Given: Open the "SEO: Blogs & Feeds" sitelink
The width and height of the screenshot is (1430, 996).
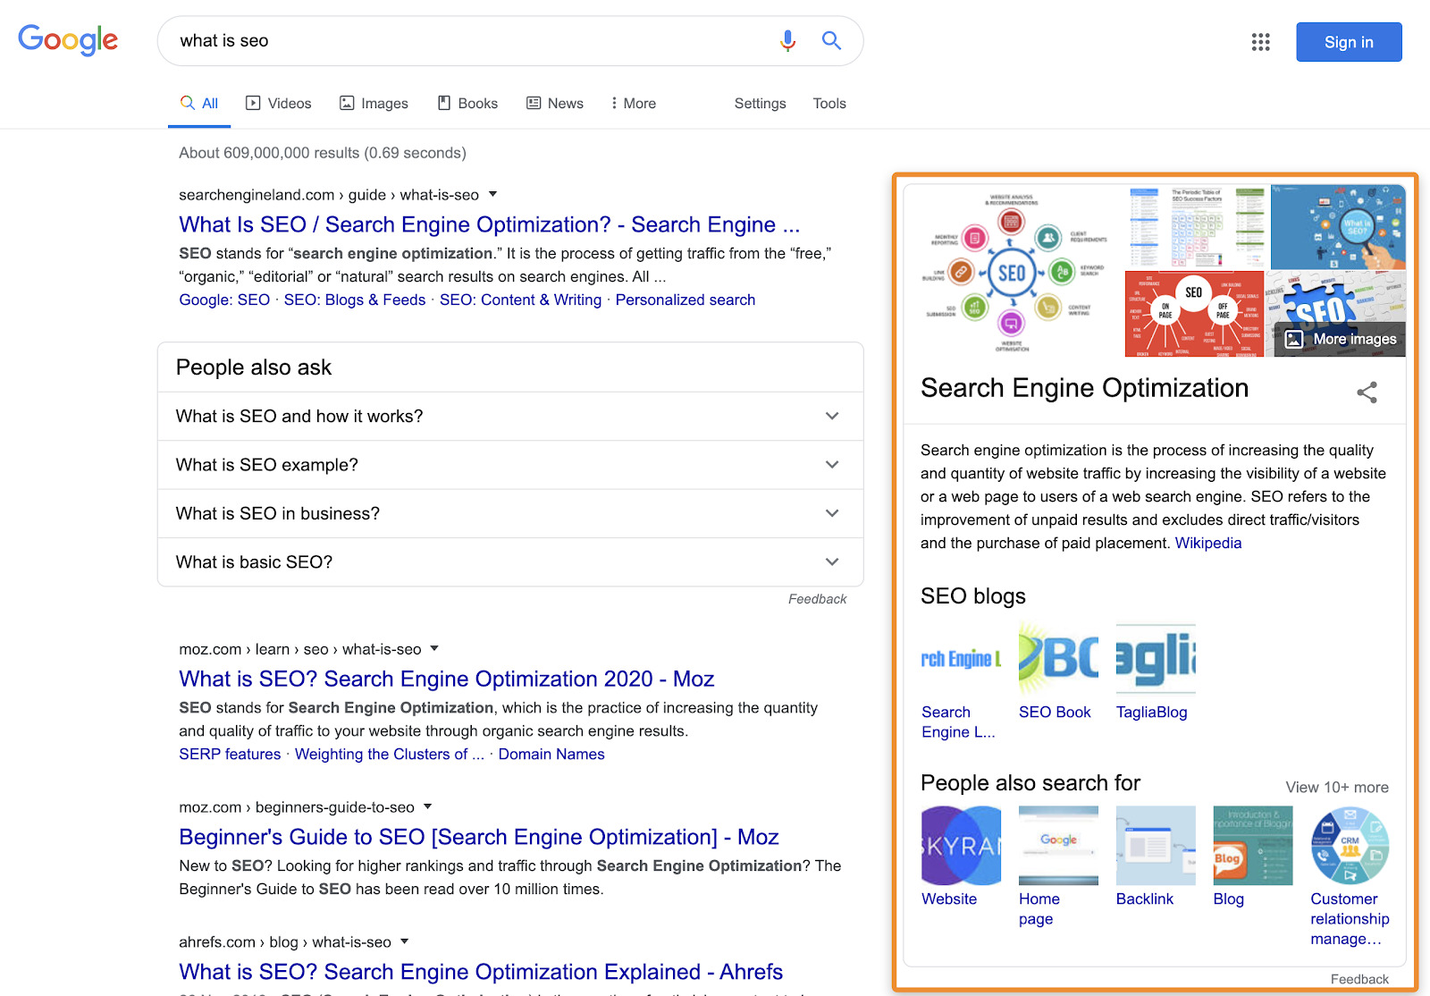Looking at the screenshot, I should (x=354, y=300).
